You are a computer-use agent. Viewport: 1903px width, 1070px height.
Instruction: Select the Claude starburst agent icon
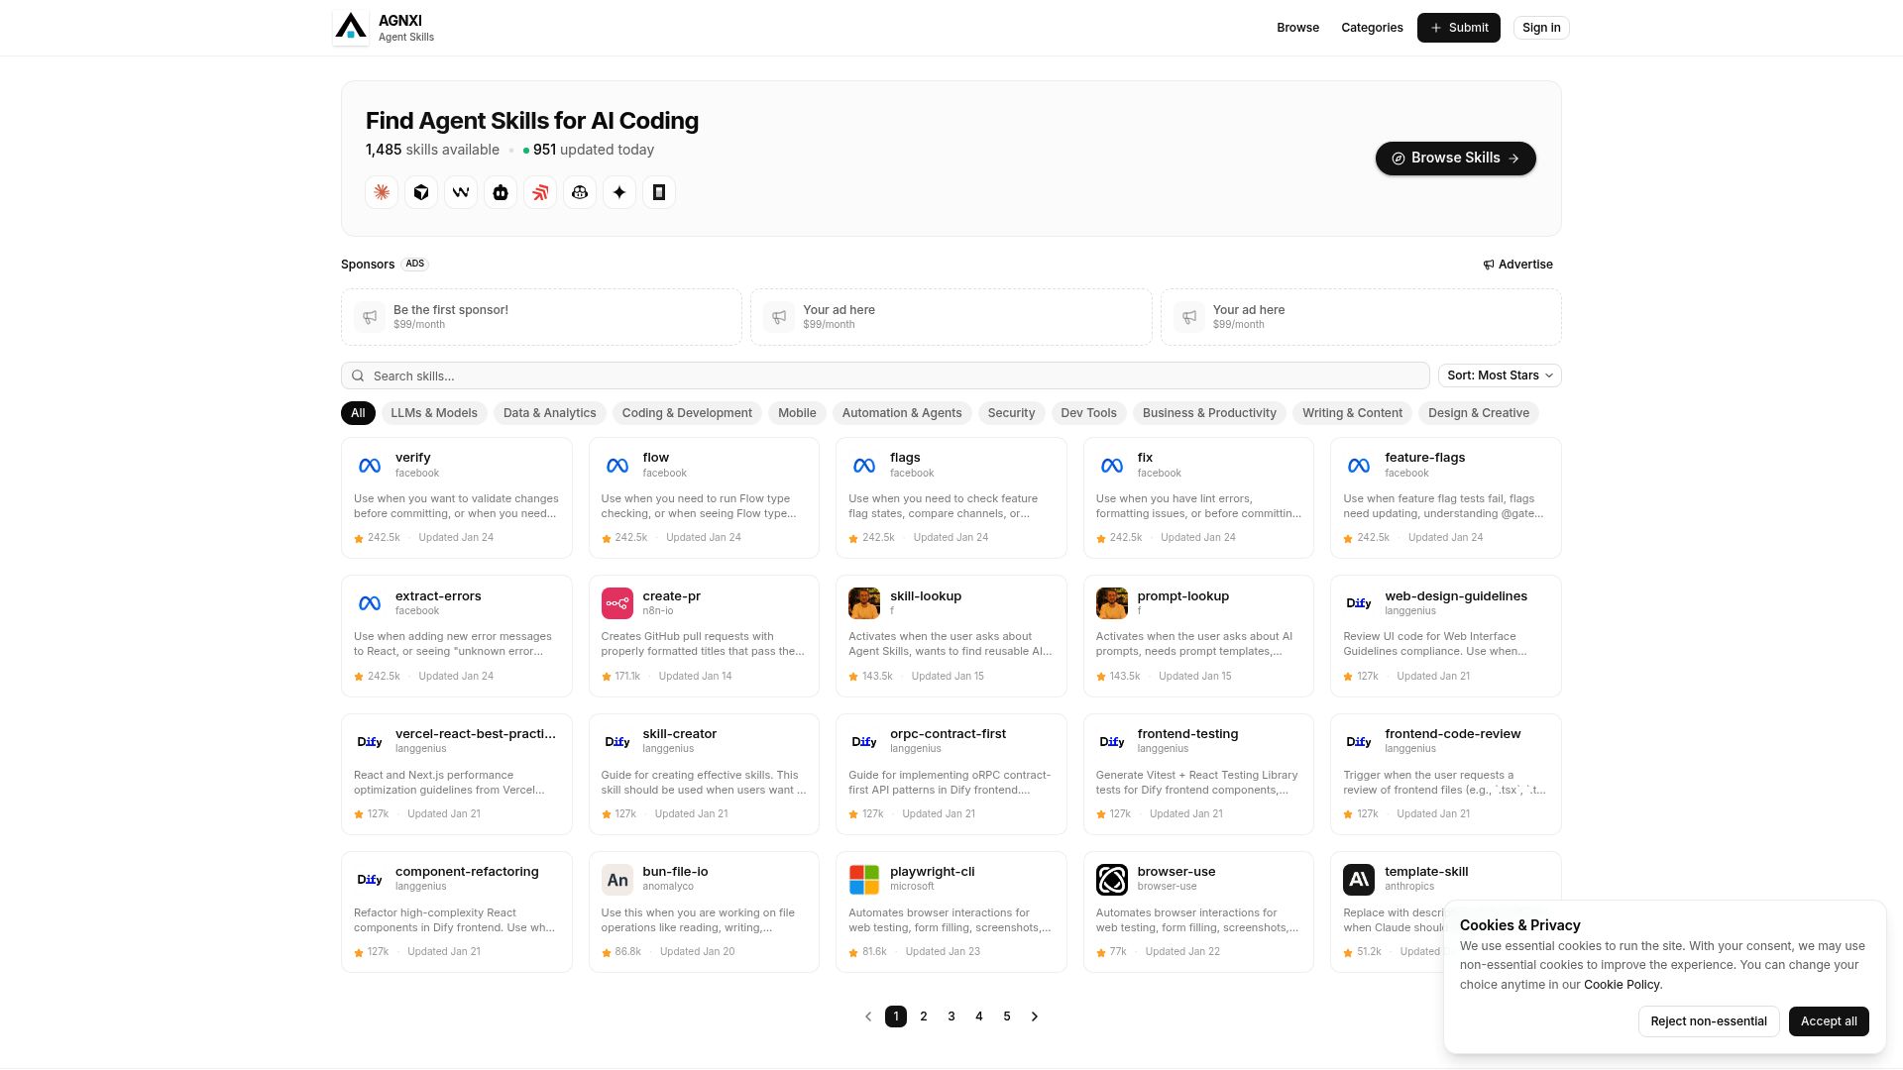(x=382, y=192)
